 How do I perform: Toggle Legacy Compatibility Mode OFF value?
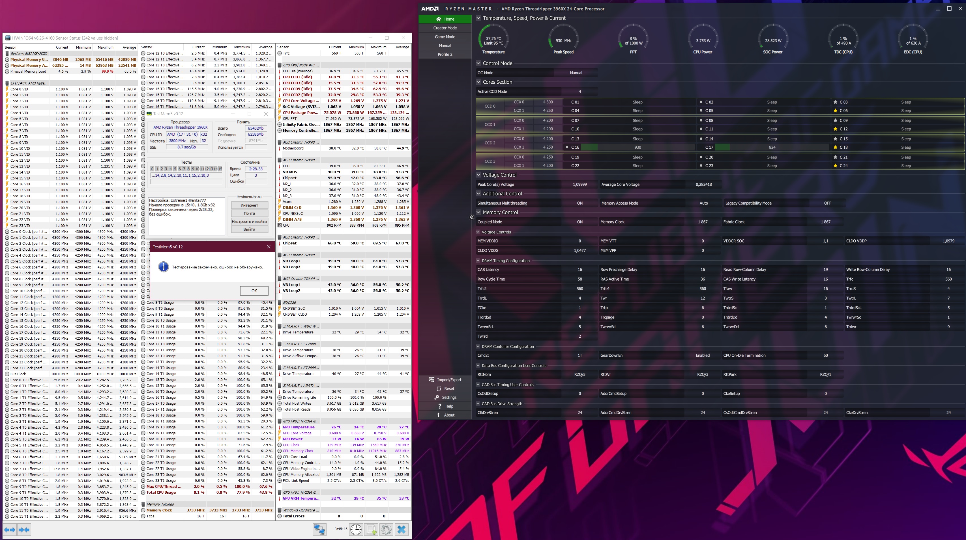click(x=827, y=203)
